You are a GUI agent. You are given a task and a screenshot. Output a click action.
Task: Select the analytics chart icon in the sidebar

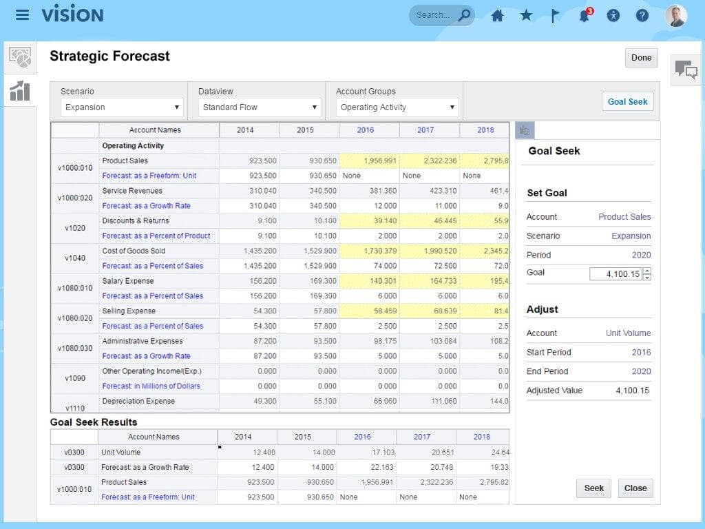(x=19, y=91)
